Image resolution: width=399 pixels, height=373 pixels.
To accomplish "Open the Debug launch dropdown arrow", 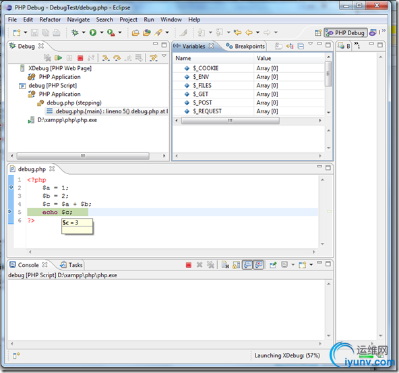I will [x=84, y=32].
